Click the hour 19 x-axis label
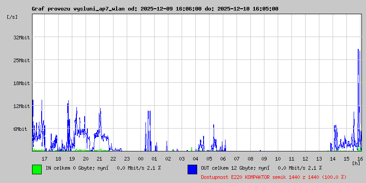Image resolution: width=366 pixels, height=183 pixels. [72, 159]
